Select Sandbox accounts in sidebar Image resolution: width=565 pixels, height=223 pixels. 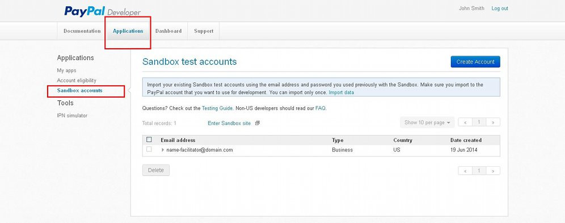[x=79, y=90]
